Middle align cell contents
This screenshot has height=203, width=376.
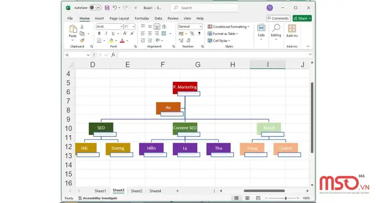(150, 27)
